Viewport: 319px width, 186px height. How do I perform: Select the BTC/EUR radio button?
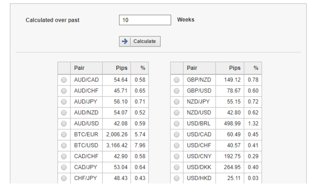64,135
